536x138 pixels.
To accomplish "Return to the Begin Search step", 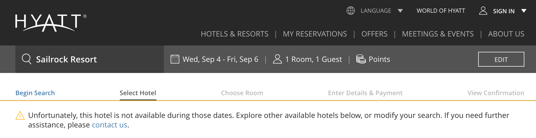I will coord(35,93).
